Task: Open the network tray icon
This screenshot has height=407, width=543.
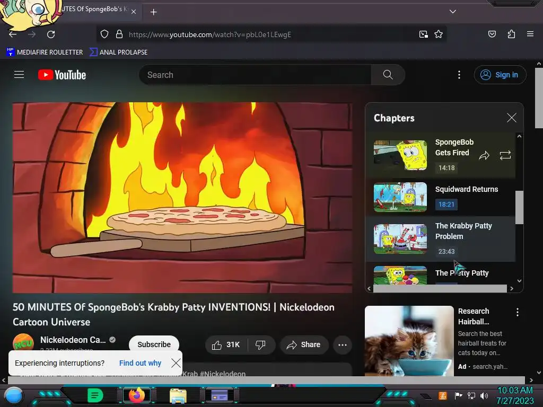Action: (471, 395)
